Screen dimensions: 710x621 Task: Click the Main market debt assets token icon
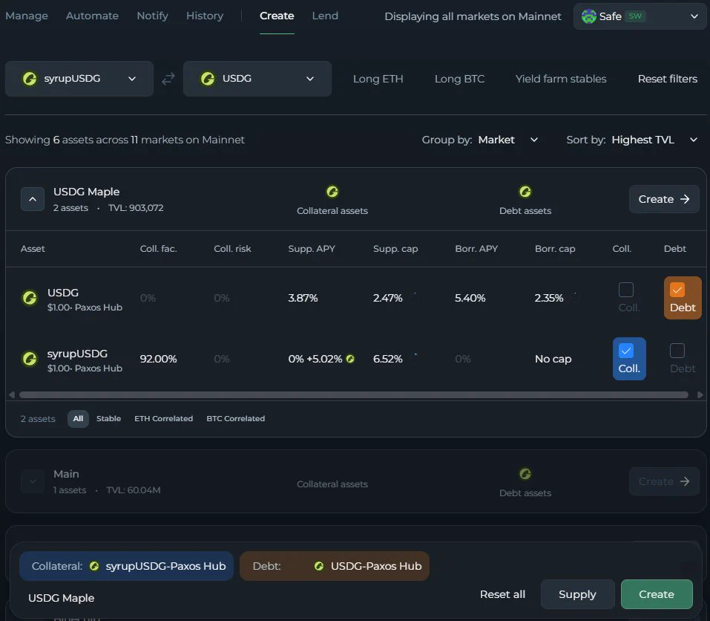tap(525, 474)
